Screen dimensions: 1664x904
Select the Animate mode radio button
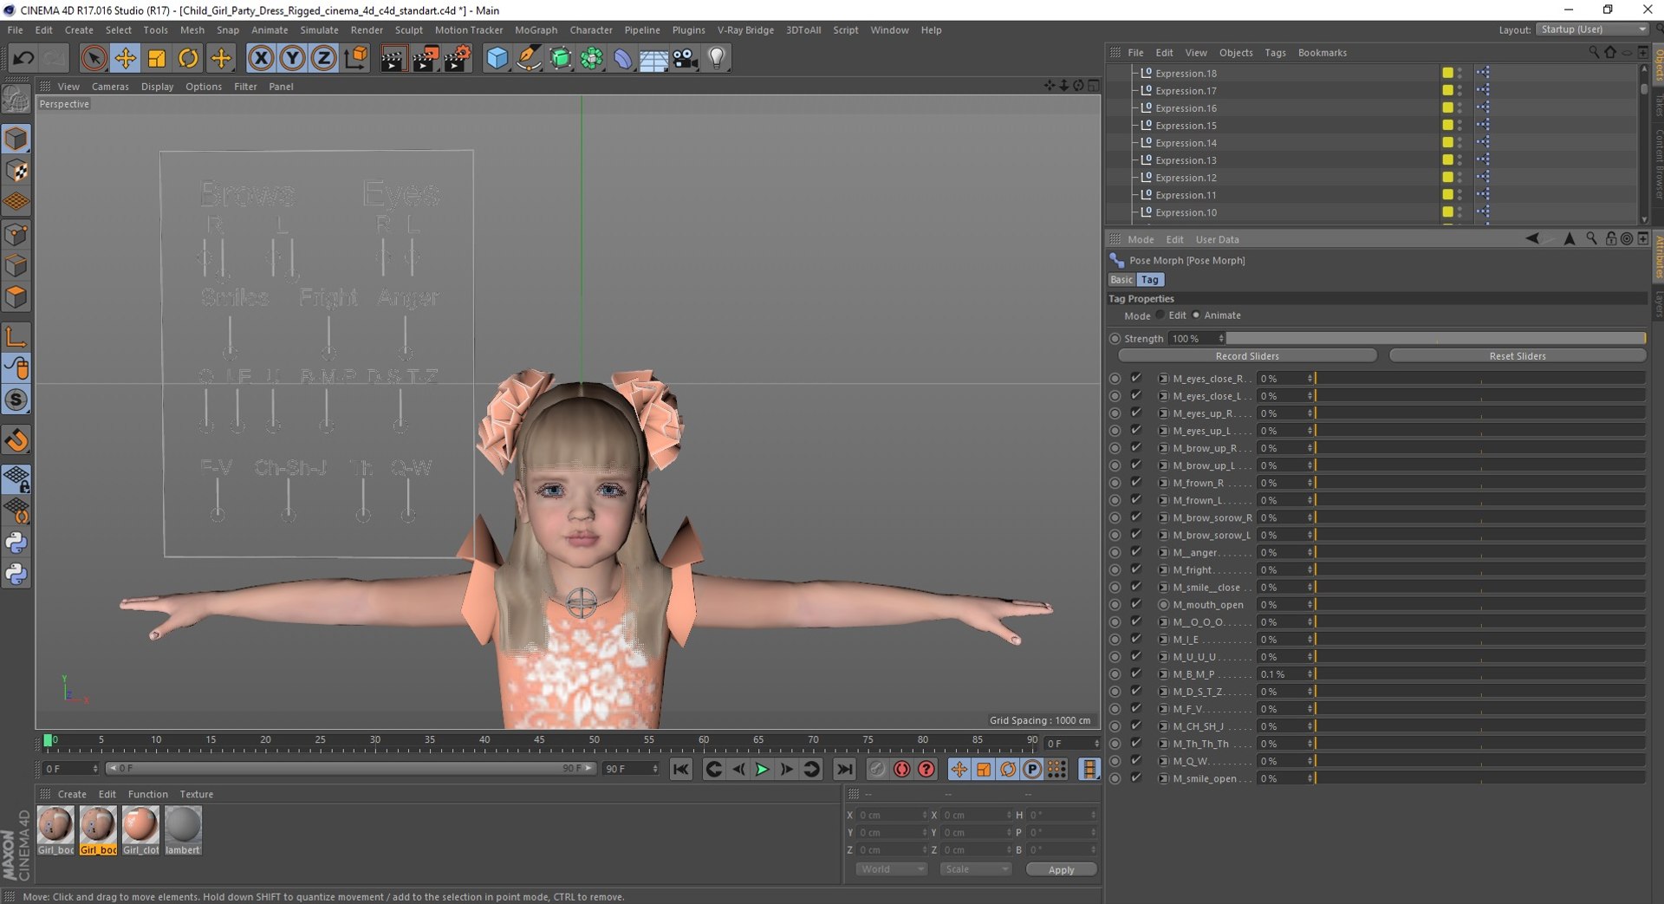1196,315
